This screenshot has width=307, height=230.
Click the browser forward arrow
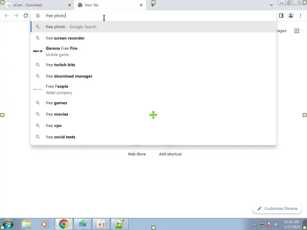click(x=16, y=16)
